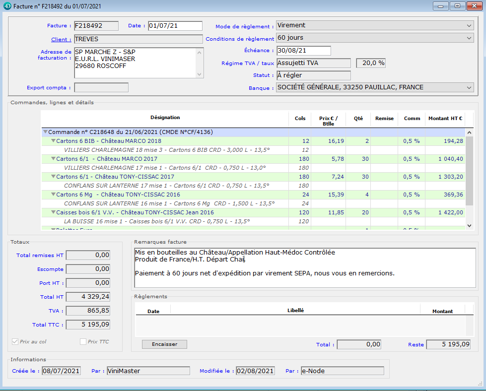Maximize the invoice window

click(x=457, y=6)
